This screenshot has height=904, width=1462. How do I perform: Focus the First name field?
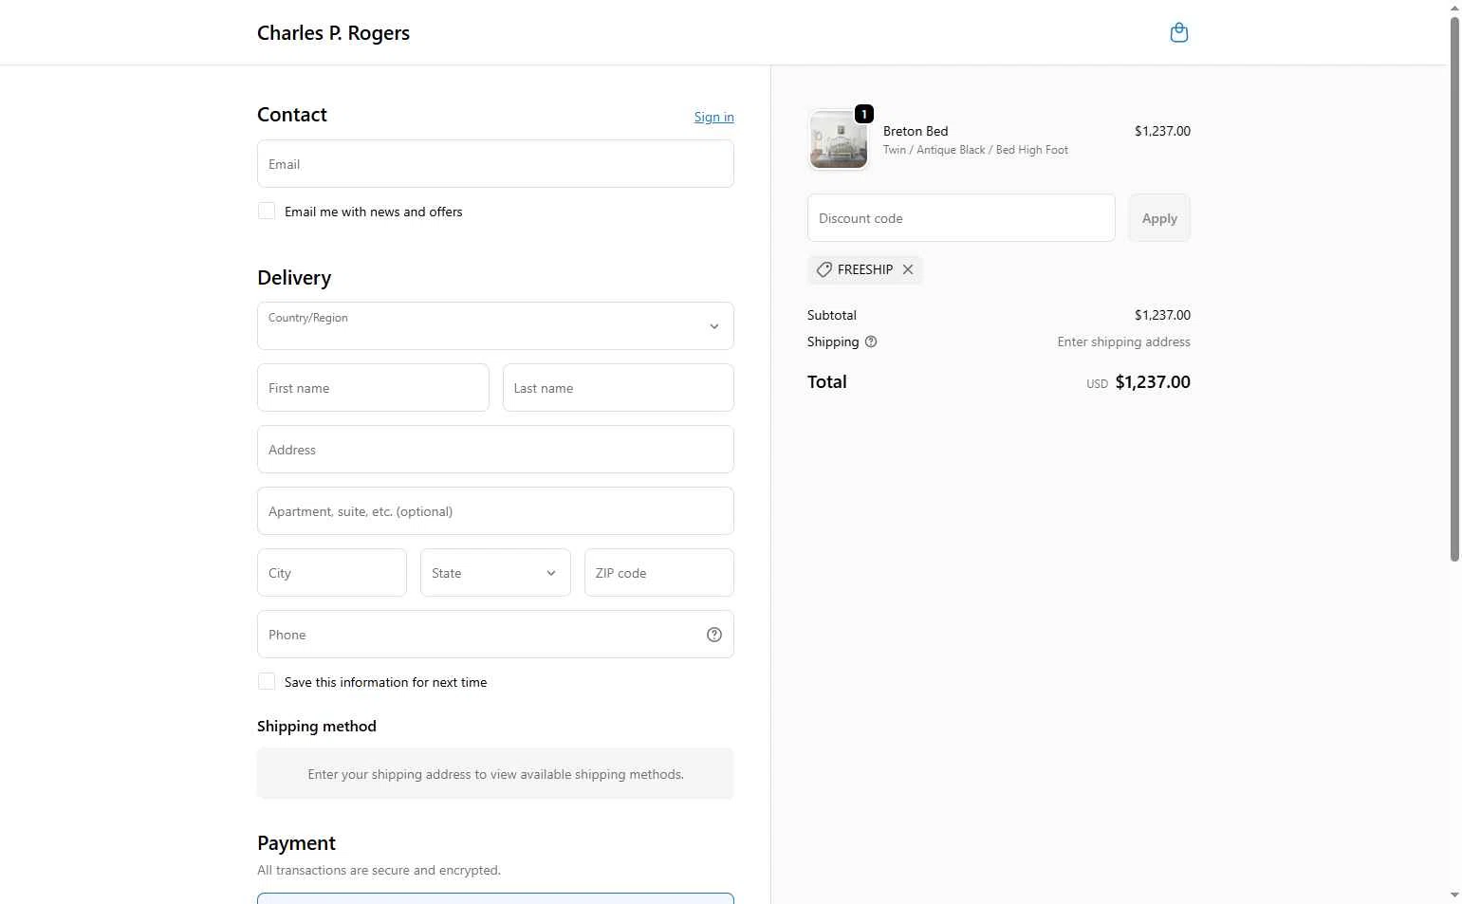coord(373,388)
